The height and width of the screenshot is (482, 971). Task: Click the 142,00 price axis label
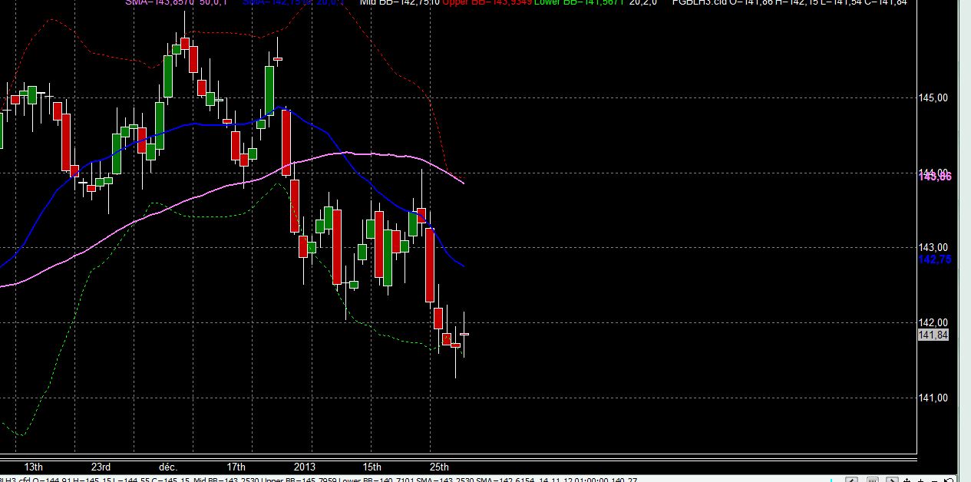point(933,322)
